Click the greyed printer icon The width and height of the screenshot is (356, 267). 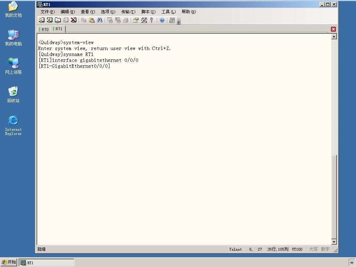[126, 20]
